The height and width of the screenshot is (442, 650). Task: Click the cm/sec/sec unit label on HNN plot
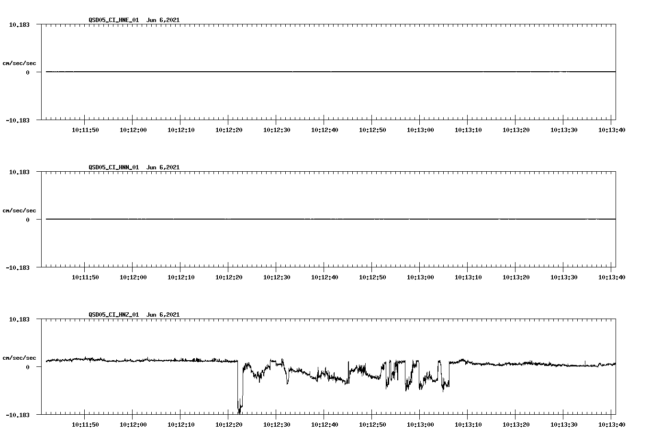[19, 210]
